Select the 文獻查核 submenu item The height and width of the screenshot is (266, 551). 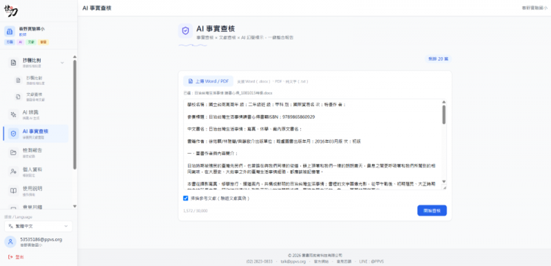tap(35, 96)
